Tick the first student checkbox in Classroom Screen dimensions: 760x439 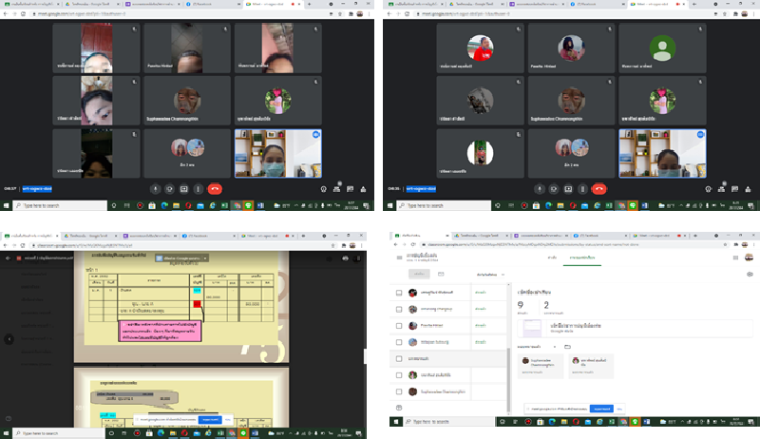coord(399,293)
